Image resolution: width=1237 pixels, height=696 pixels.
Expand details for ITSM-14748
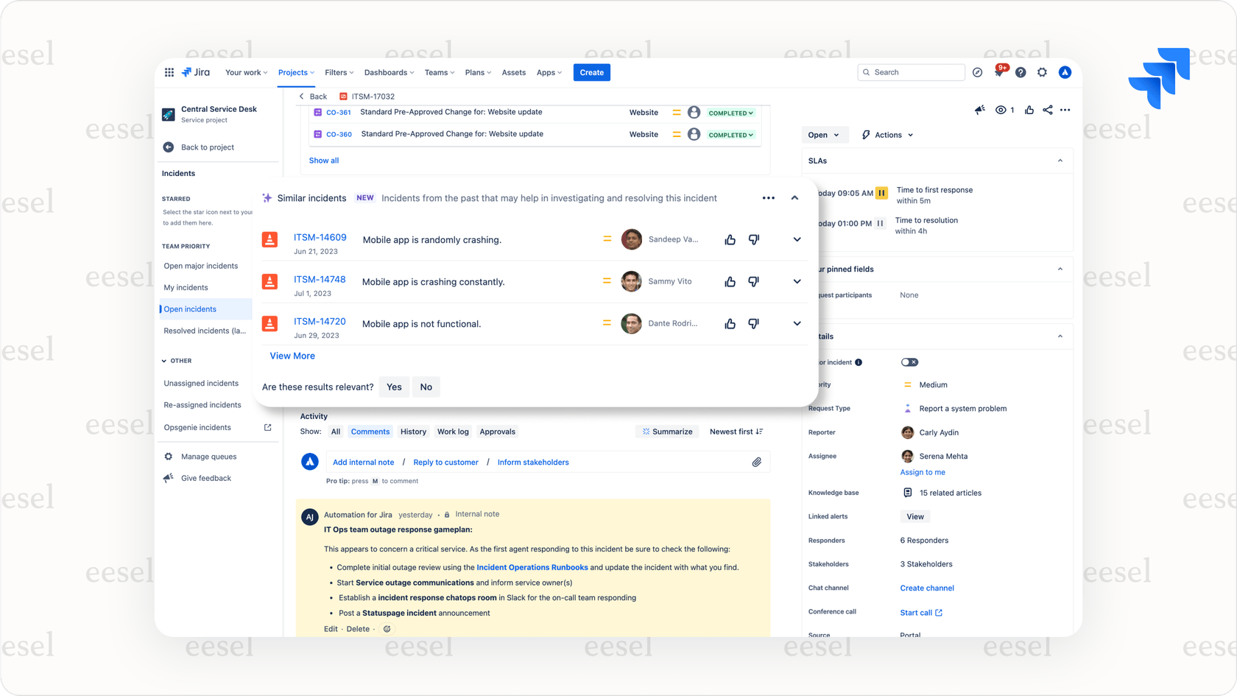(796, 281)
